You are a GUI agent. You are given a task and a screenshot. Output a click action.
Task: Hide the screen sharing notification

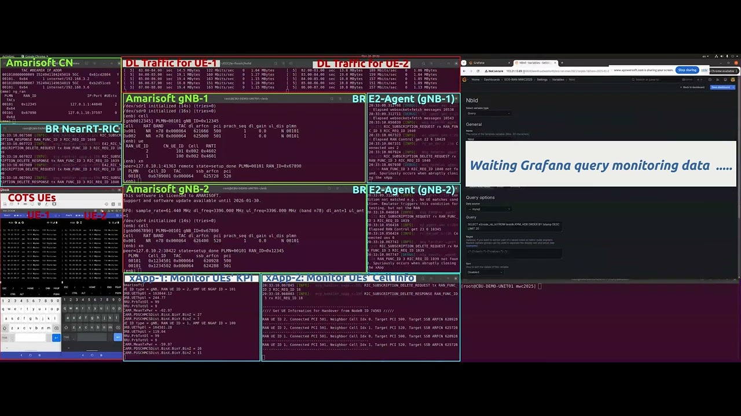click(704, 70)
